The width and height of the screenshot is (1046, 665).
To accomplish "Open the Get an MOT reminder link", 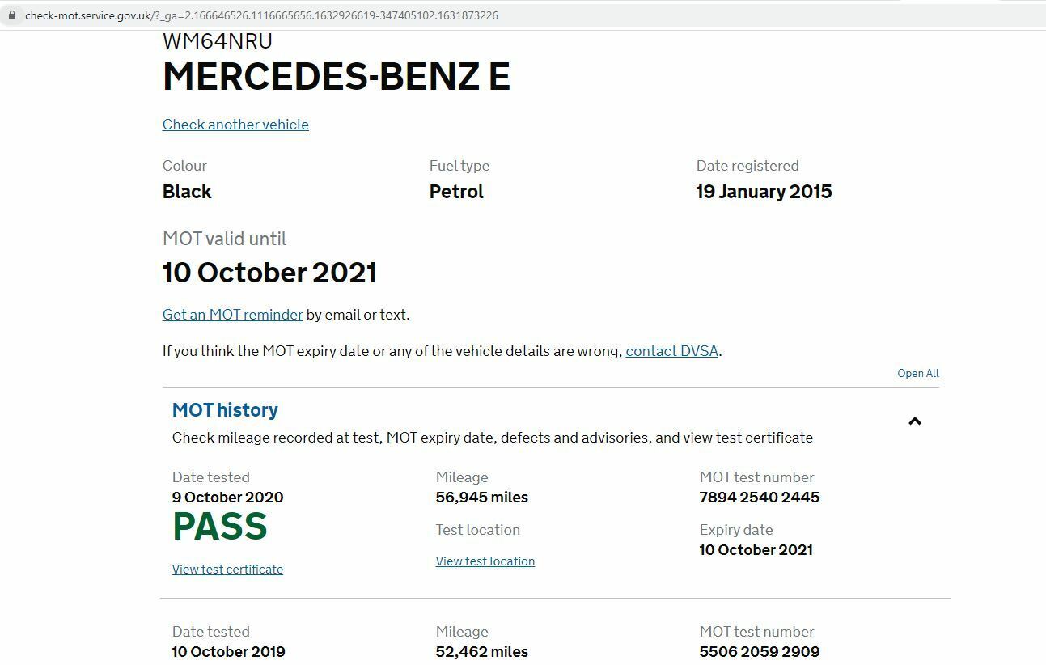I will pyautogui.click(x=232, y=315).
